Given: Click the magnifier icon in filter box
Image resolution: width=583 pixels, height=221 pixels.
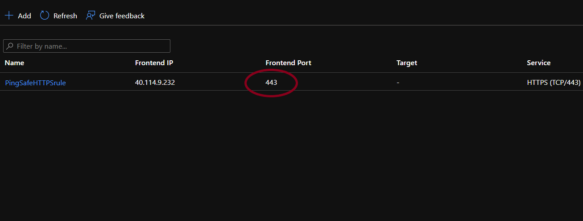Looking at the screenshot, I should pyautogui.click(x=10, y=46).
